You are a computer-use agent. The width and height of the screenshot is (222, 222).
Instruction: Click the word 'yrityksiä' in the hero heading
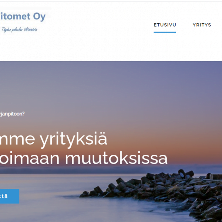[73, 139]
